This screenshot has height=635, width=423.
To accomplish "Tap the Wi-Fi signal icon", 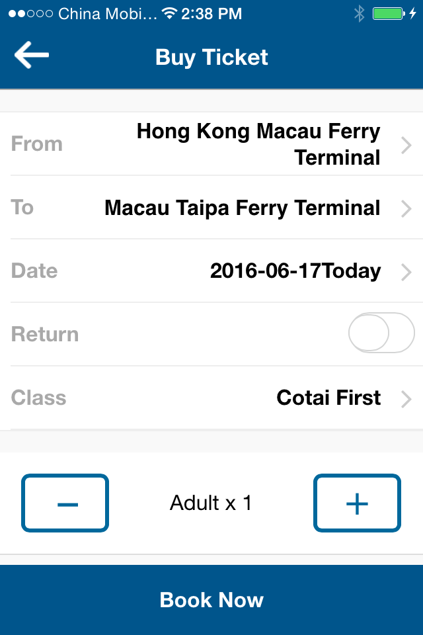I will [170, 13].
